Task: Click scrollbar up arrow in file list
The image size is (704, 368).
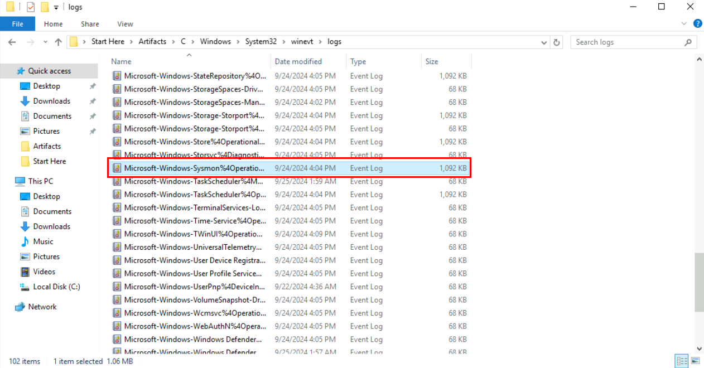Action: click(x=699, y=59)
